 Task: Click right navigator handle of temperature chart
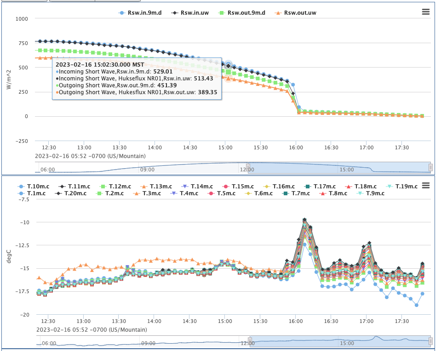(430, 341)
